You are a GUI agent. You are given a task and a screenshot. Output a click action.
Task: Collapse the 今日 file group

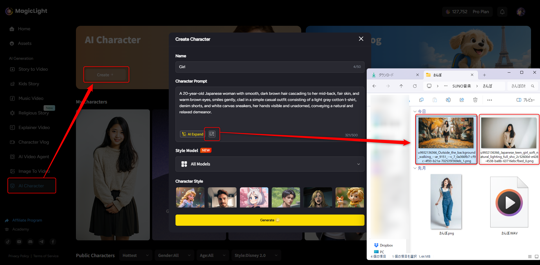[415, 112]
